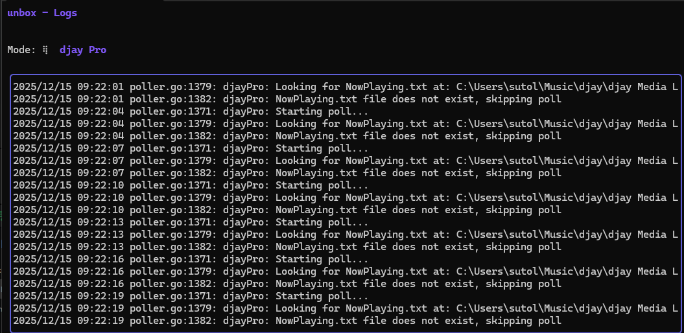Click the Mode: label
Image resolution: width=684 pixels, height=333 pixels.
(x=22, y=50)
